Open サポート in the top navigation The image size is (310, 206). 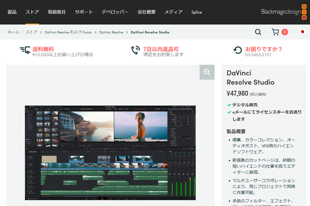coord(84,12)
